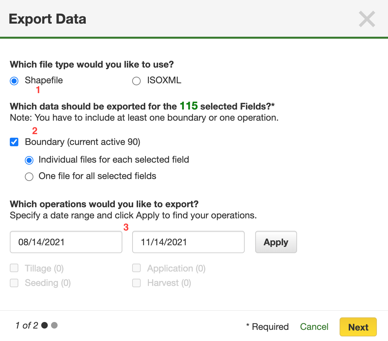Proceed with the Next button
The width and height of the screenshot is (388, 341).
click(358, 327)
